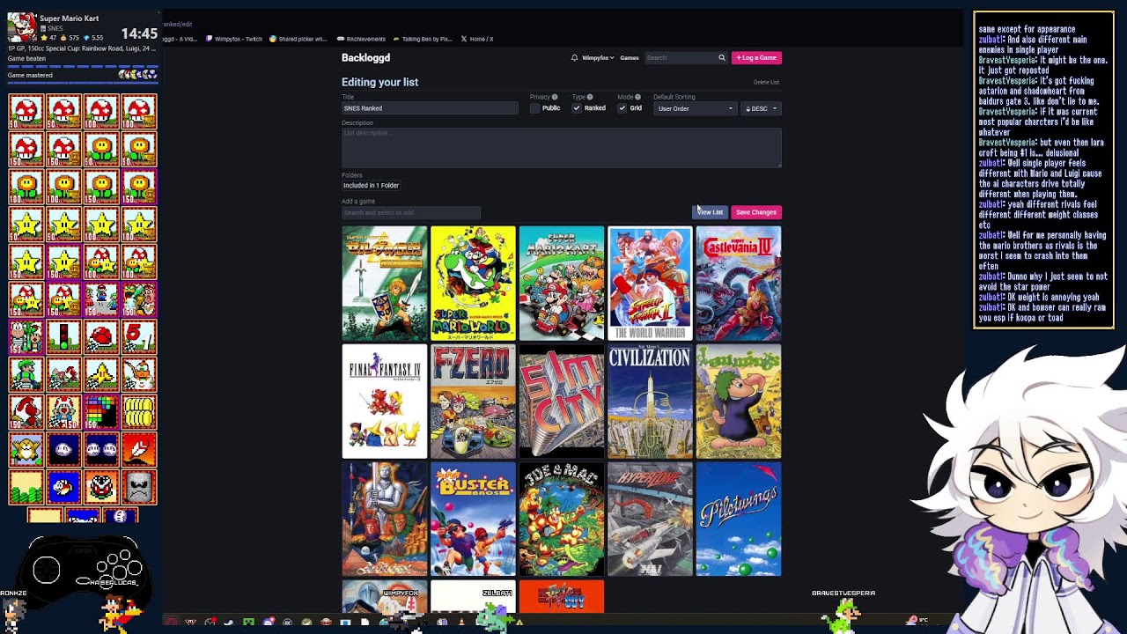1127x634 pixels.
Task: Select the Pilotwings cover
Action: (x=739, y=520)
